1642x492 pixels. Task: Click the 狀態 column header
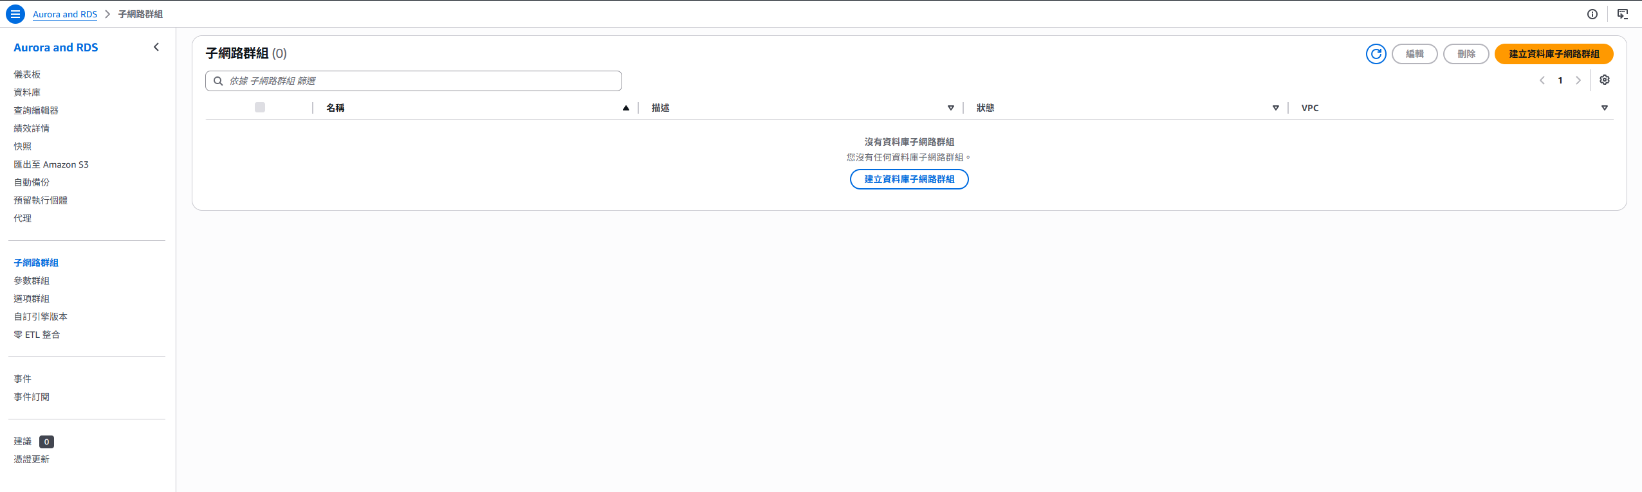click(x=985, y=108)
